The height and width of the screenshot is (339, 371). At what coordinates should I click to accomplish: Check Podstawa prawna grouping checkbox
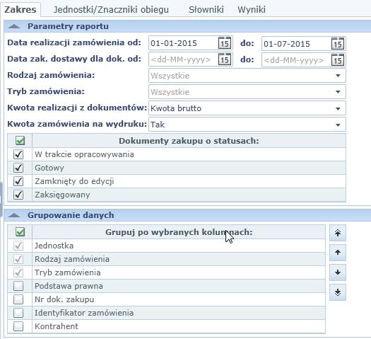(18, 286)
